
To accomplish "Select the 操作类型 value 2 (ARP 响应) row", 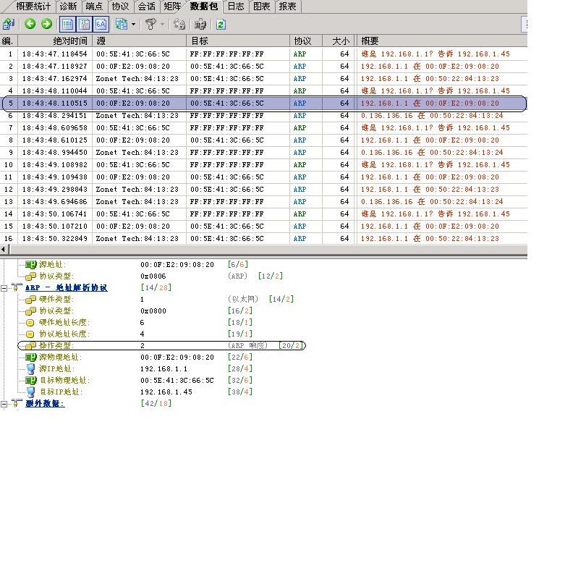I will pyautogui.click(x=162, y=345).
